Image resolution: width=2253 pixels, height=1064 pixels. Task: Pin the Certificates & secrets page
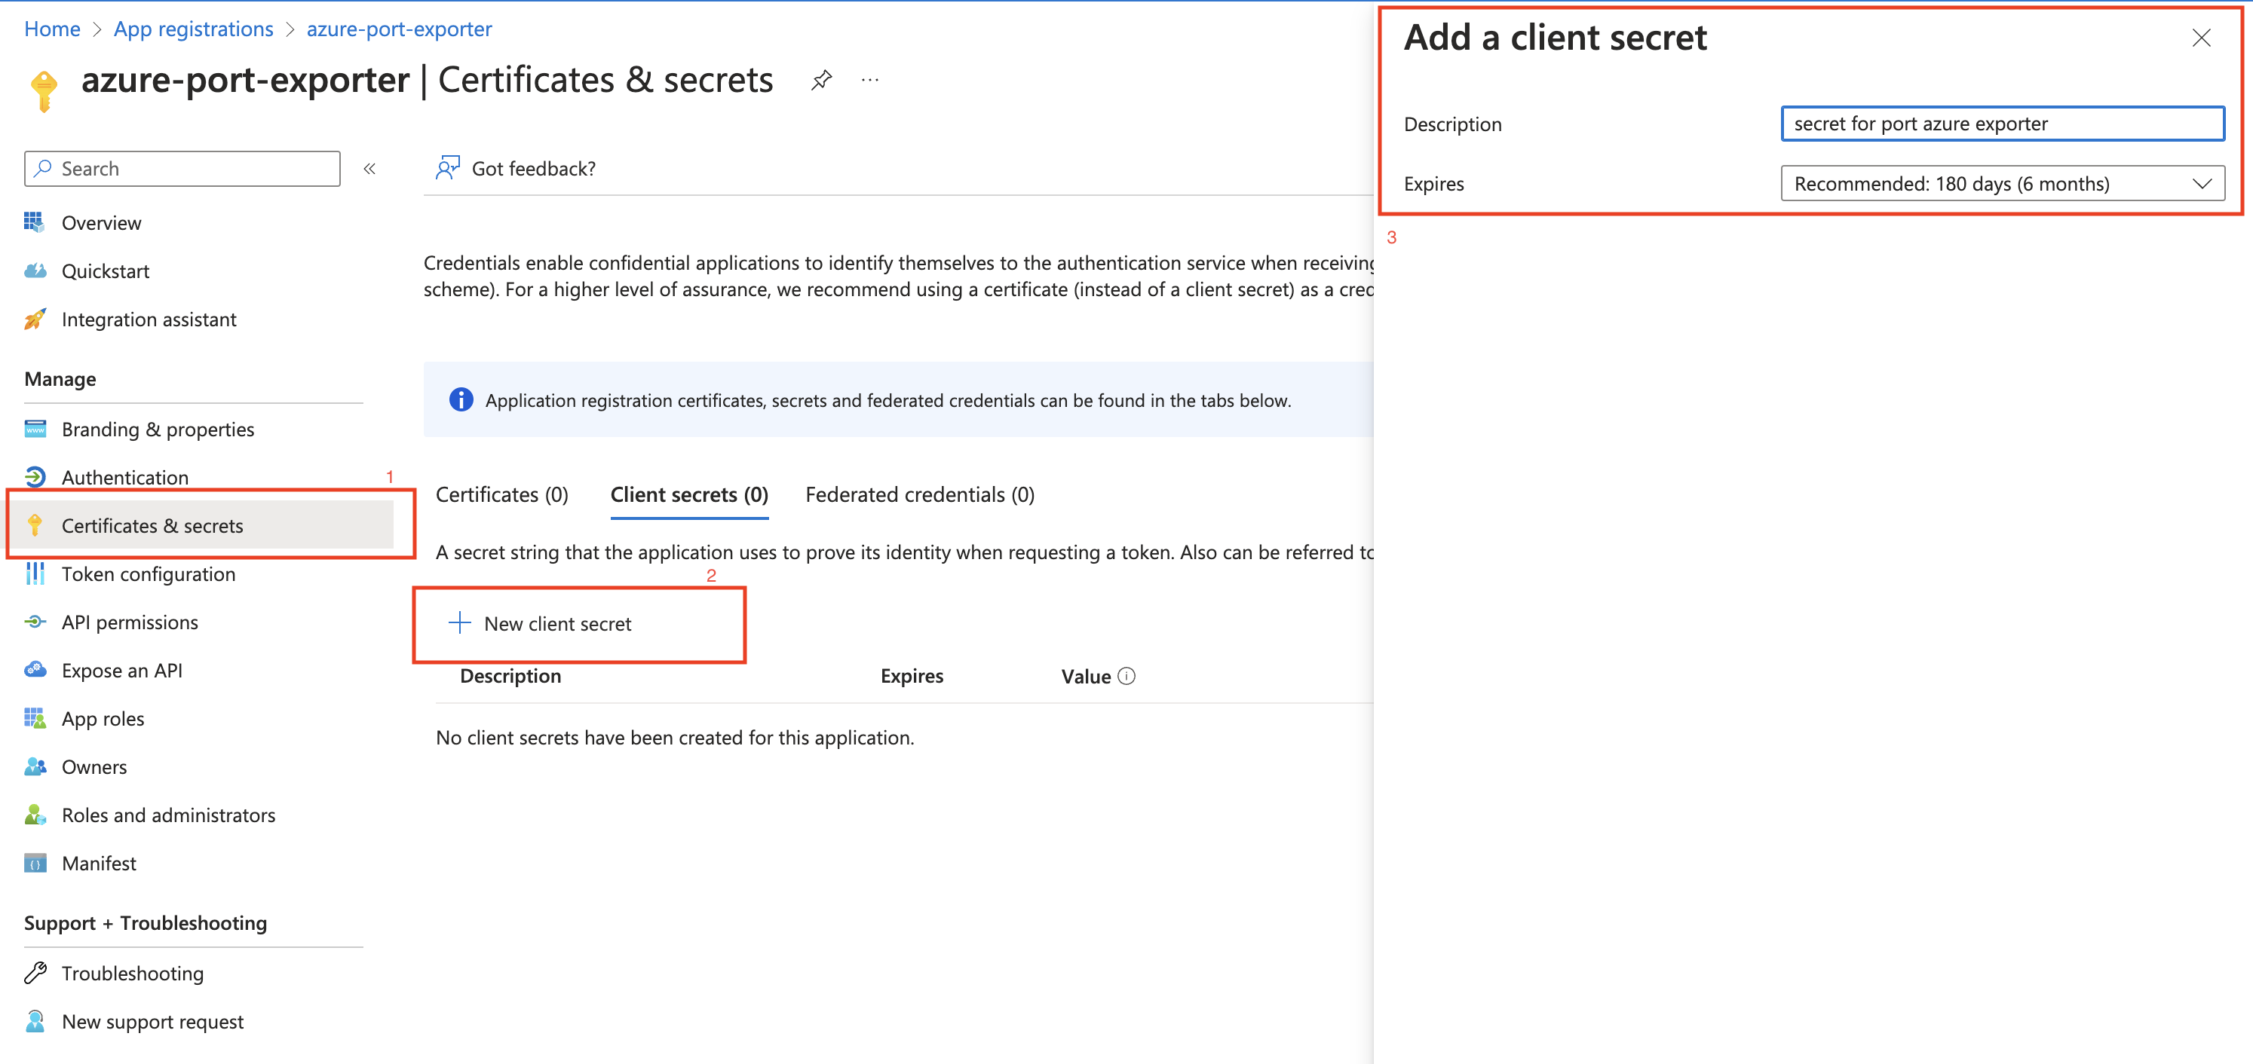coord(820,81)
